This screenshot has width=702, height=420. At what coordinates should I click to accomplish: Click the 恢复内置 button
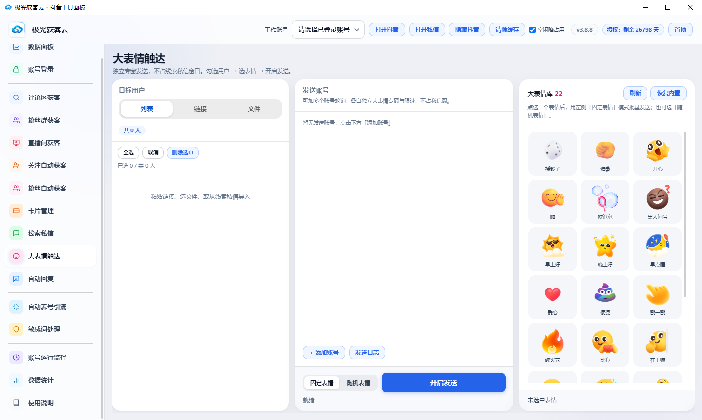point(669,93)
